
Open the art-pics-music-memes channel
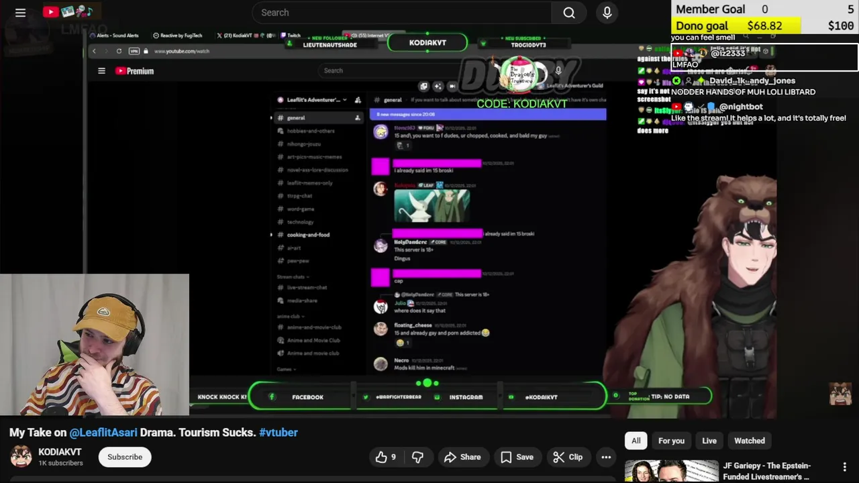(x=314, y=157)
